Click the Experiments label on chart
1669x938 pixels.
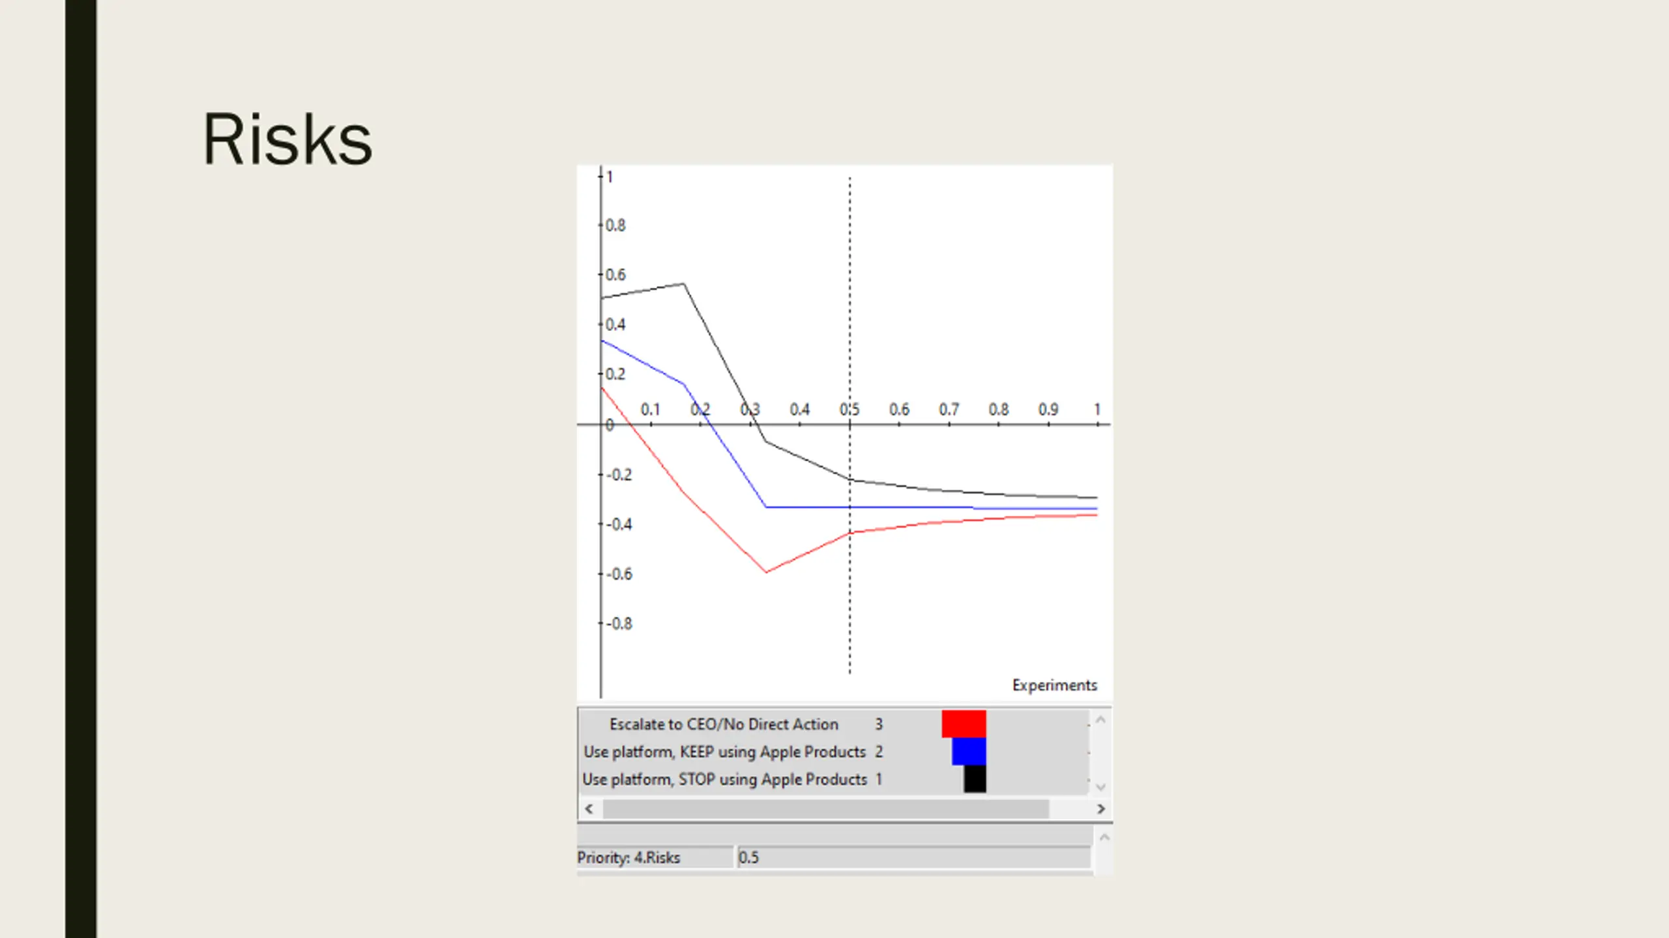1054,685
